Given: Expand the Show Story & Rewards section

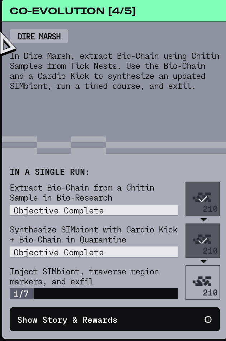Looking at the screenshot, I should pos(107,320).
